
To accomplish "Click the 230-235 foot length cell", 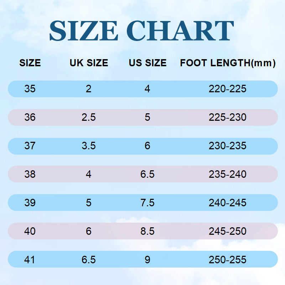I will point(228,146).
